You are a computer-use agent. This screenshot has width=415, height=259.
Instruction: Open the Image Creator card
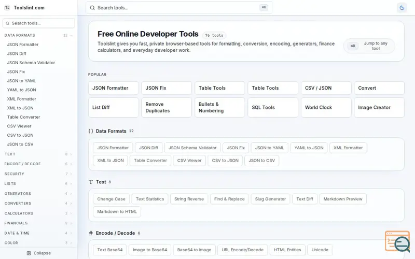379,108
